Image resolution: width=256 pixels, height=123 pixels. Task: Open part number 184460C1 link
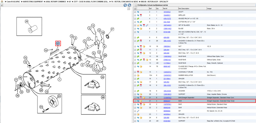[167, 15]
